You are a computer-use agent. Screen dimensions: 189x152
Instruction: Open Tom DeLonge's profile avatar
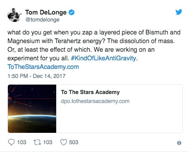click(15, 15)
